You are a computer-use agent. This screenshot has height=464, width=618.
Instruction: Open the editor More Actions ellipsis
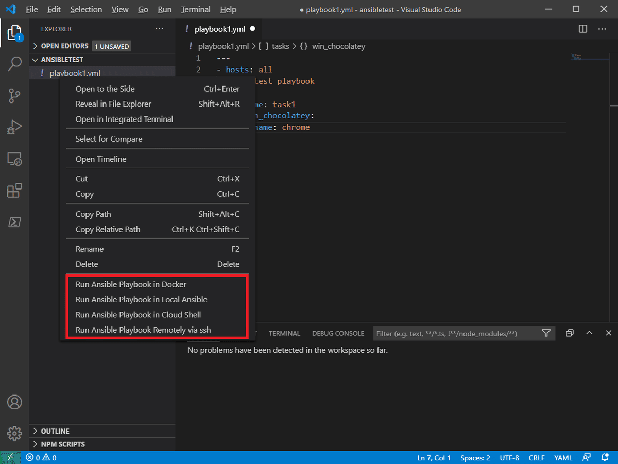[602, 29]
